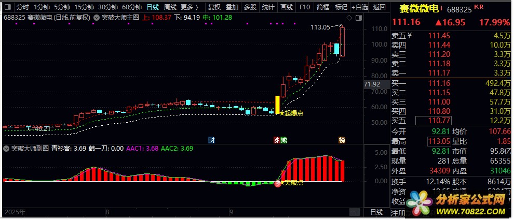Screen dimensions: 514x220
Task: Open F10 company info
Action: click(x=305, y=7)
